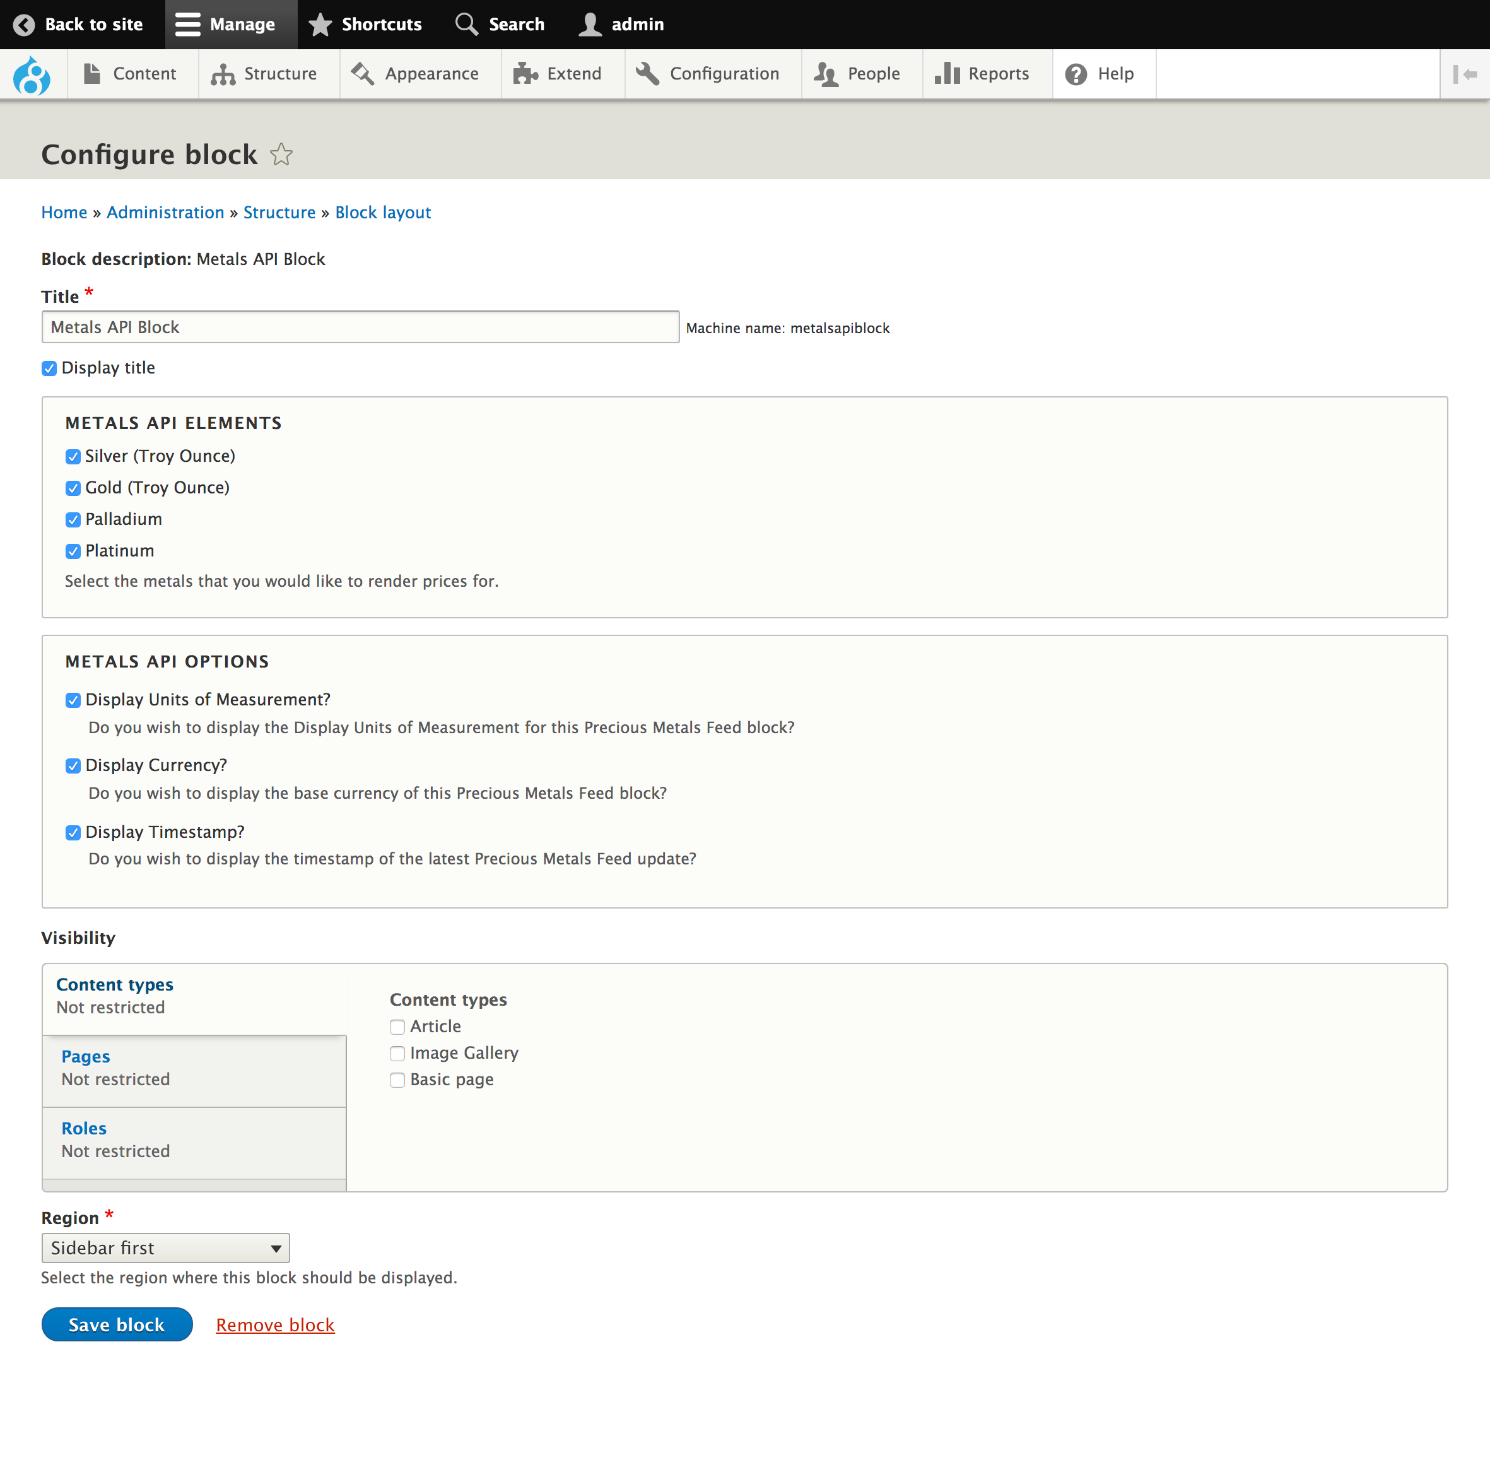
Task: Click the Remove block link
Action: point(275,1324)
